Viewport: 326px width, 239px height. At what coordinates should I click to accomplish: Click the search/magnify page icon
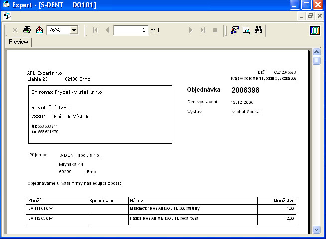pyautogui.click(x=246, y=30)
